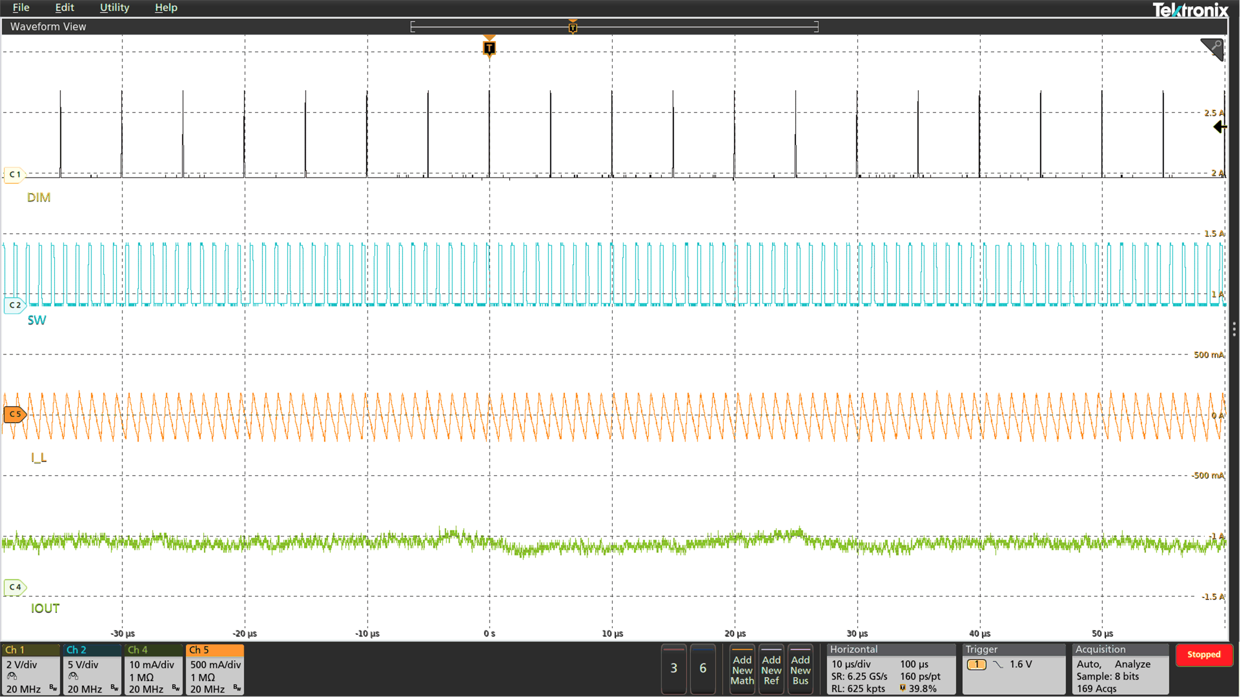
Task: Enable channel 3 using its inactive badge
Action: pos(674,668)
